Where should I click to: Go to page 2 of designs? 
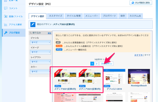(97, 64)
